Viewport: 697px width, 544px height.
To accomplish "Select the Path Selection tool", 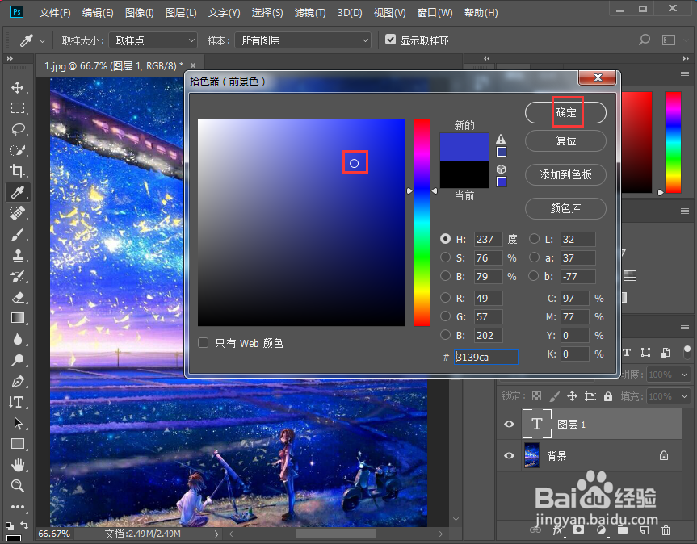I will [x=17, y=423].
